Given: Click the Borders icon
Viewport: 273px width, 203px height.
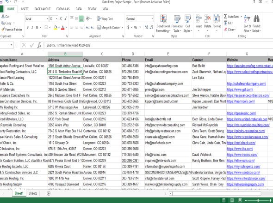Looking at the screenshot, I should pos(46,27).
